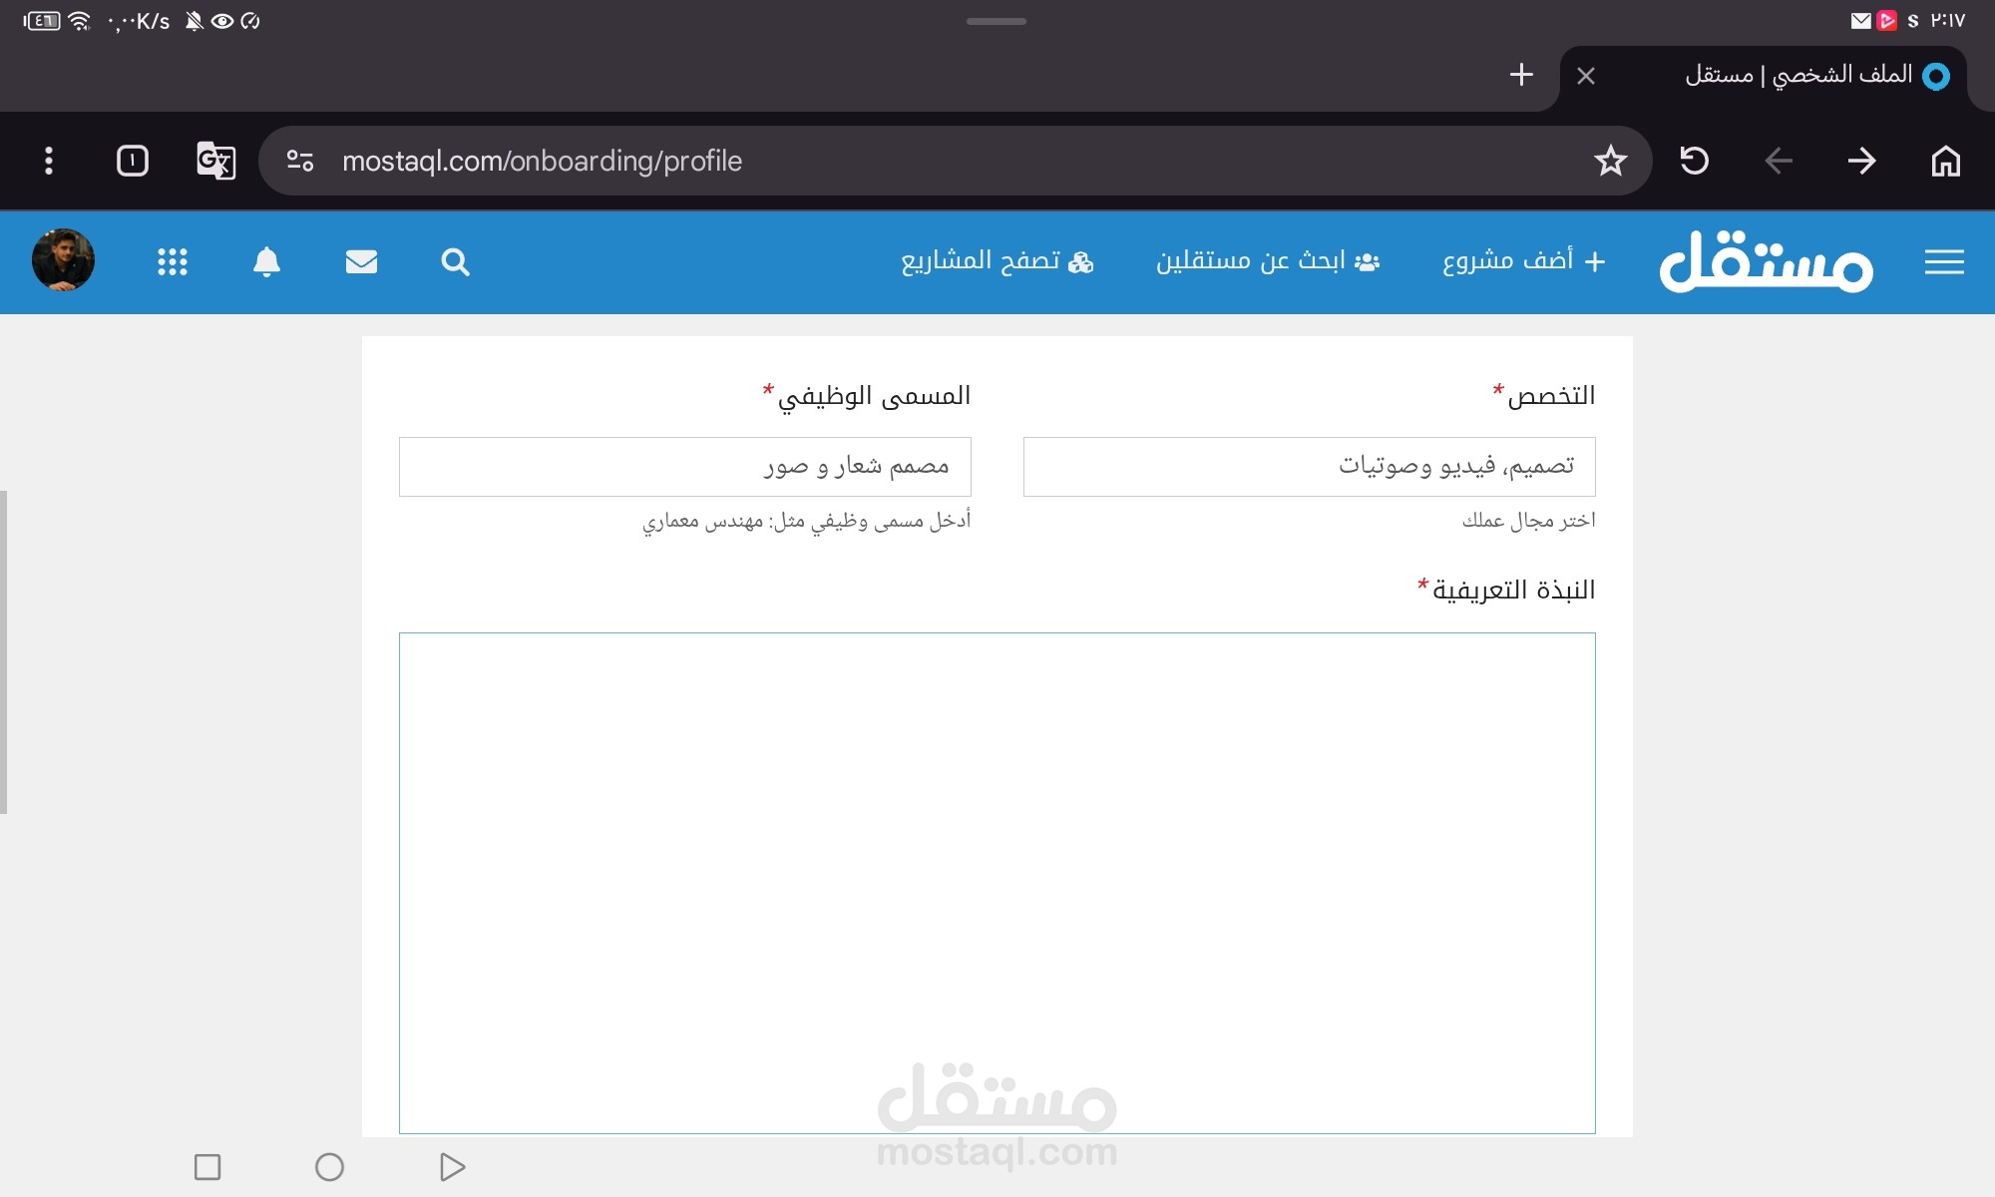
Task: Open the hamburger side menu
Action: pos(1944,261)
